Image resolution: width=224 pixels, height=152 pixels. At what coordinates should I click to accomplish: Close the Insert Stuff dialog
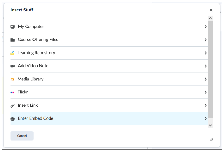pos(211,10)
